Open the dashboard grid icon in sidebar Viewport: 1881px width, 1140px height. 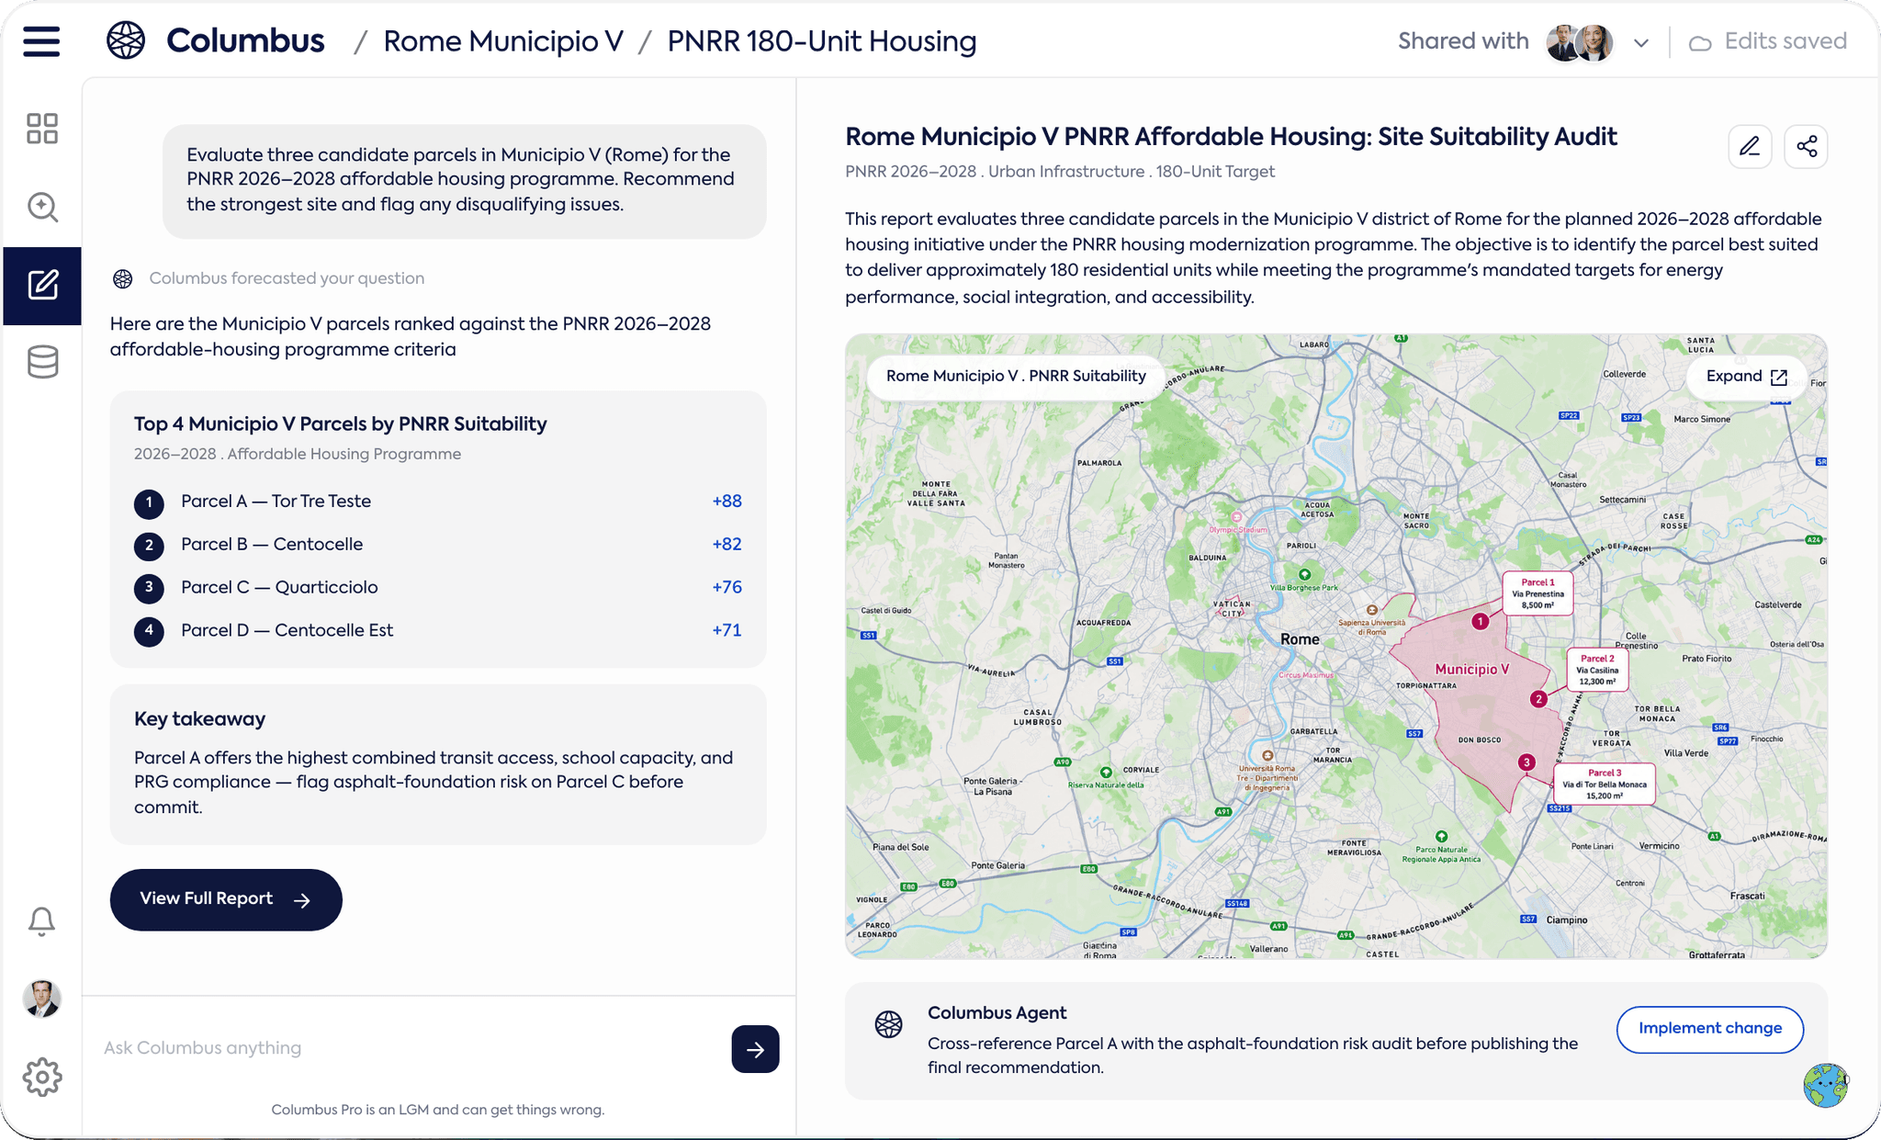pos(42,129)
